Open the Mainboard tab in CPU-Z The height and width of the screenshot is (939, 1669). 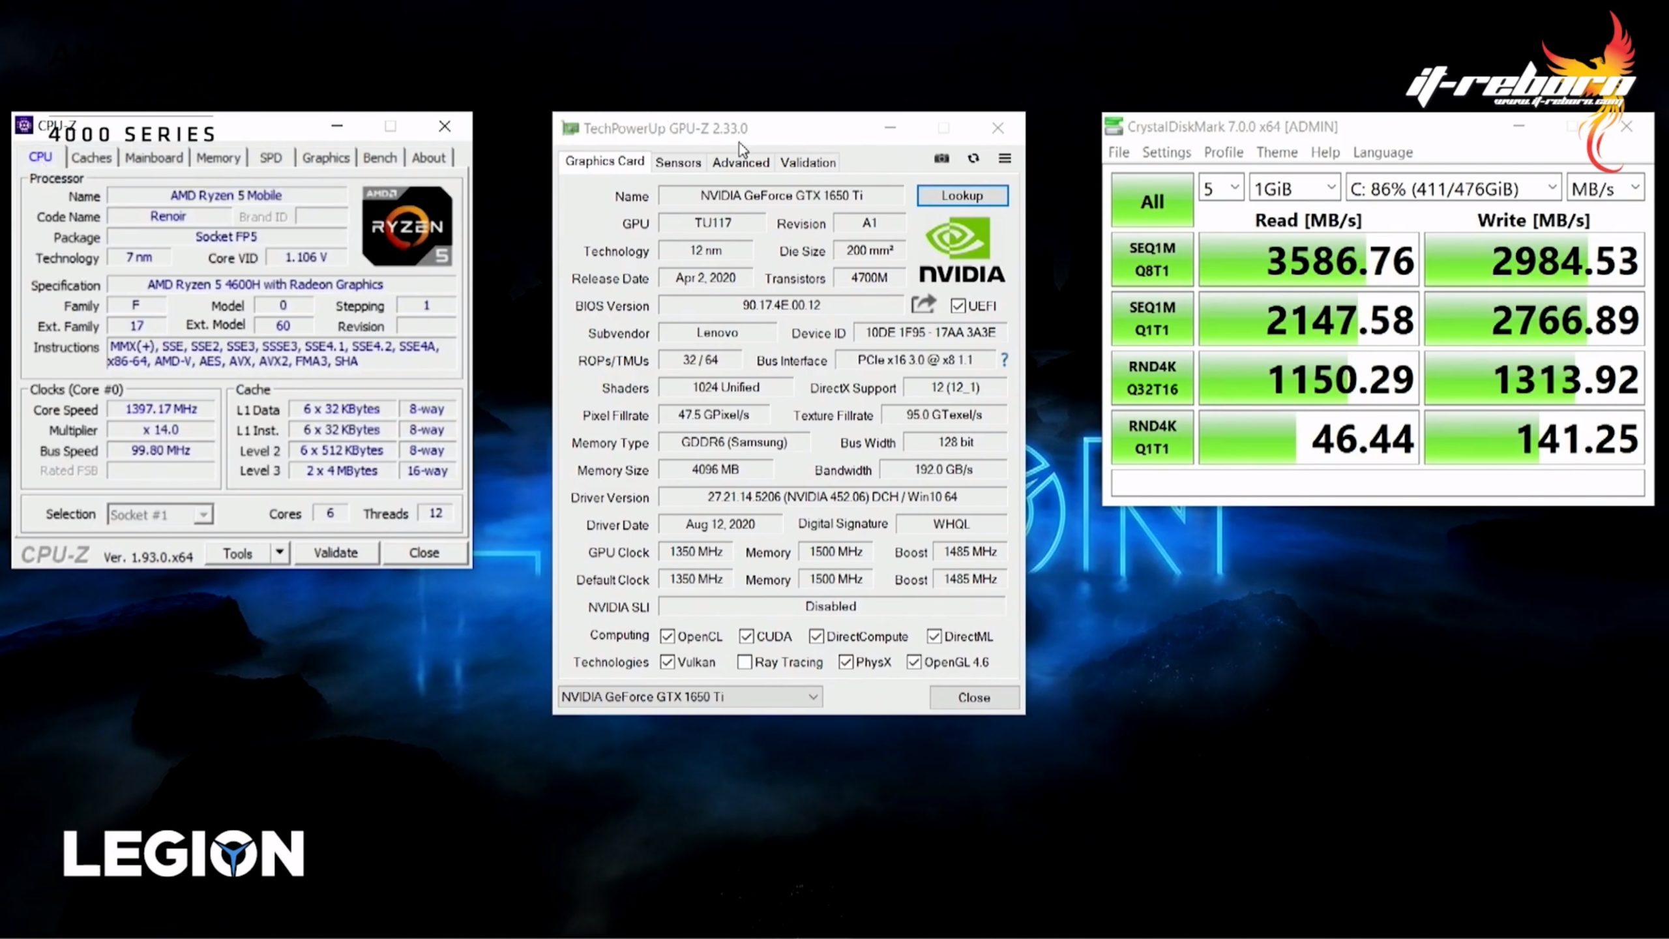pyautogui.click(x=154, y=158)
